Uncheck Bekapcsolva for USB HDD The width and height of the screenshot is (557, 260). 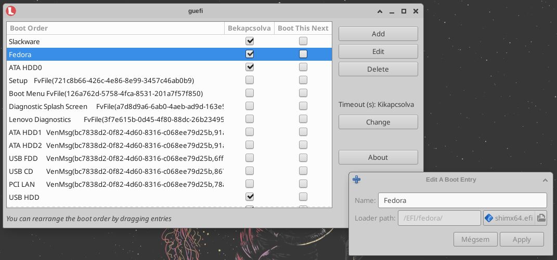250,197
